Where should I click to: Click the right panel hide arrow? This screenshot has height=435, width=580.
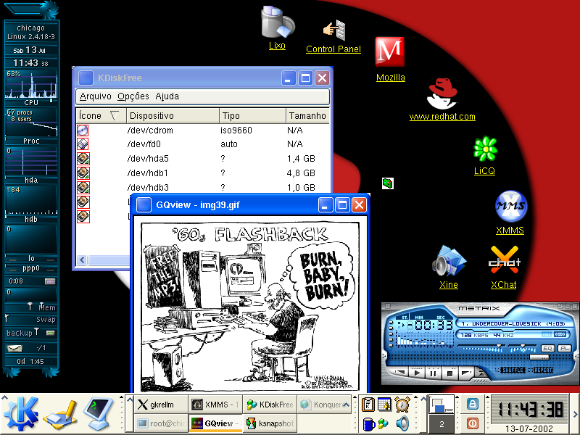(x=576, y=414)
